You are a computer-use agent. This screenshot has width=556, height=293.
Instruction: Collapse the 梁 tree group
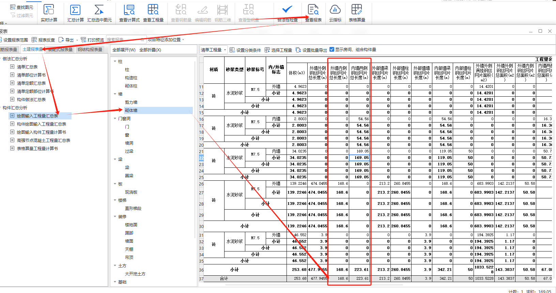pyautogui.click(x=115, y=160)
